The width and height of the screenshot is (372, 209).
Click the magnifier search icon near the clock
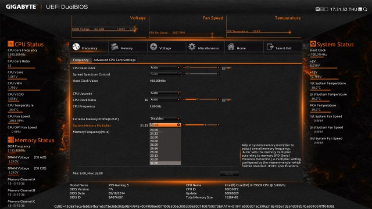click(365, 9)
